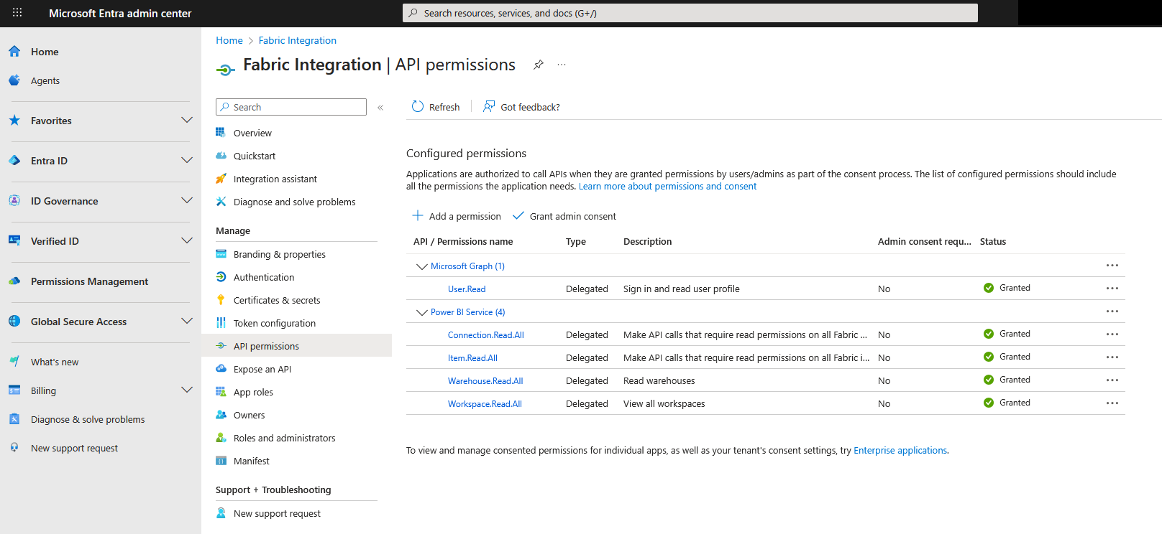Expand the Entra ID navigation section
The height and width of the screenshot is (534, 1162).
point(186,161)
